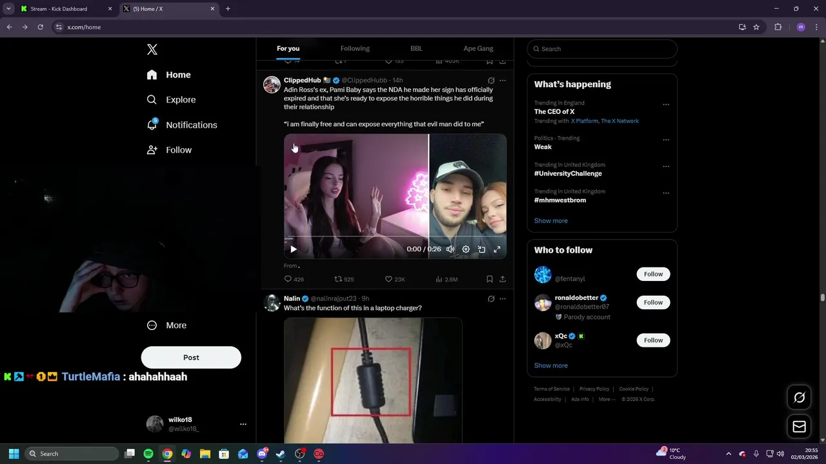Click the Windows Start button
Screen dimensions: 826x464
click(14, 454)
